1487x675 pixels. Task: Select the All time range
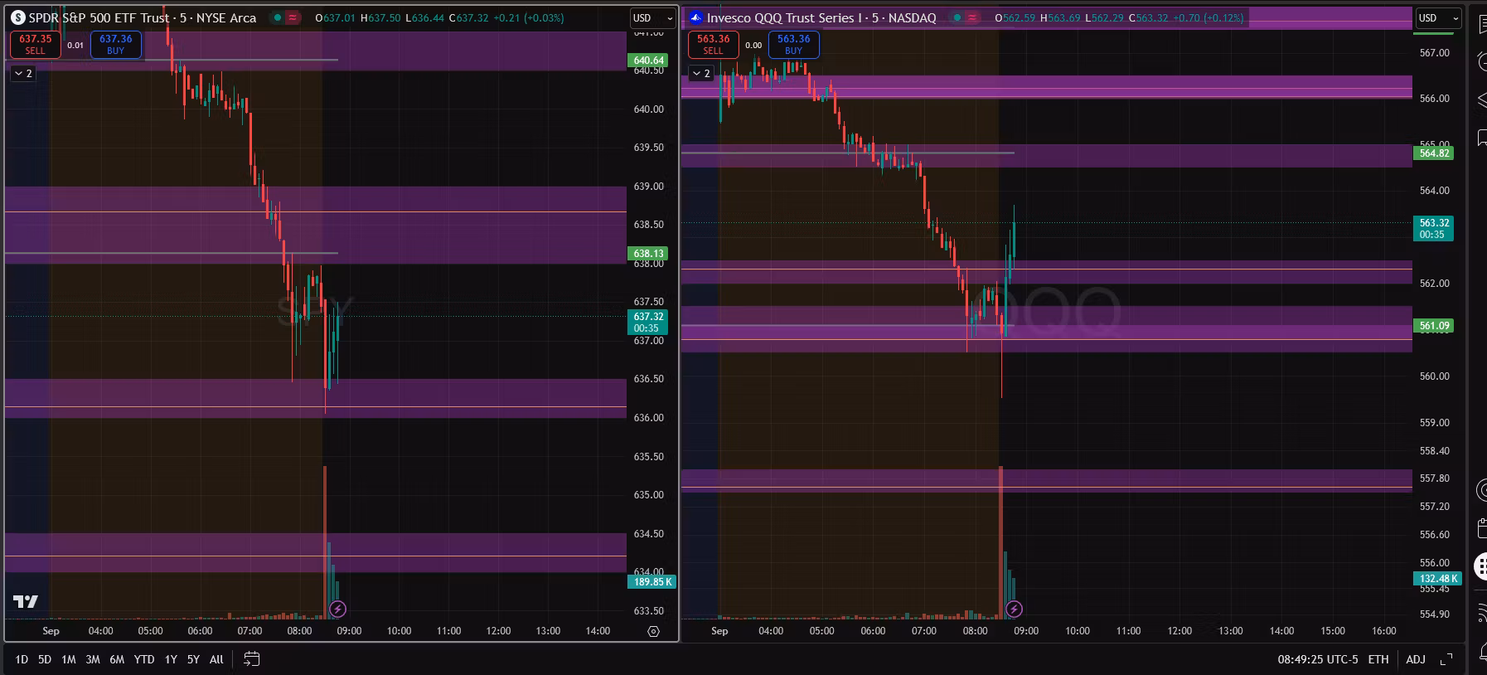(x=216, y=659)
